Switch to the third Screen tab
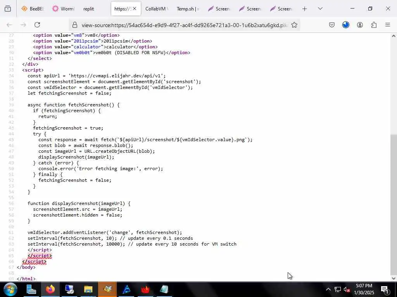This screenshot has height=297, width=397. 281,9
